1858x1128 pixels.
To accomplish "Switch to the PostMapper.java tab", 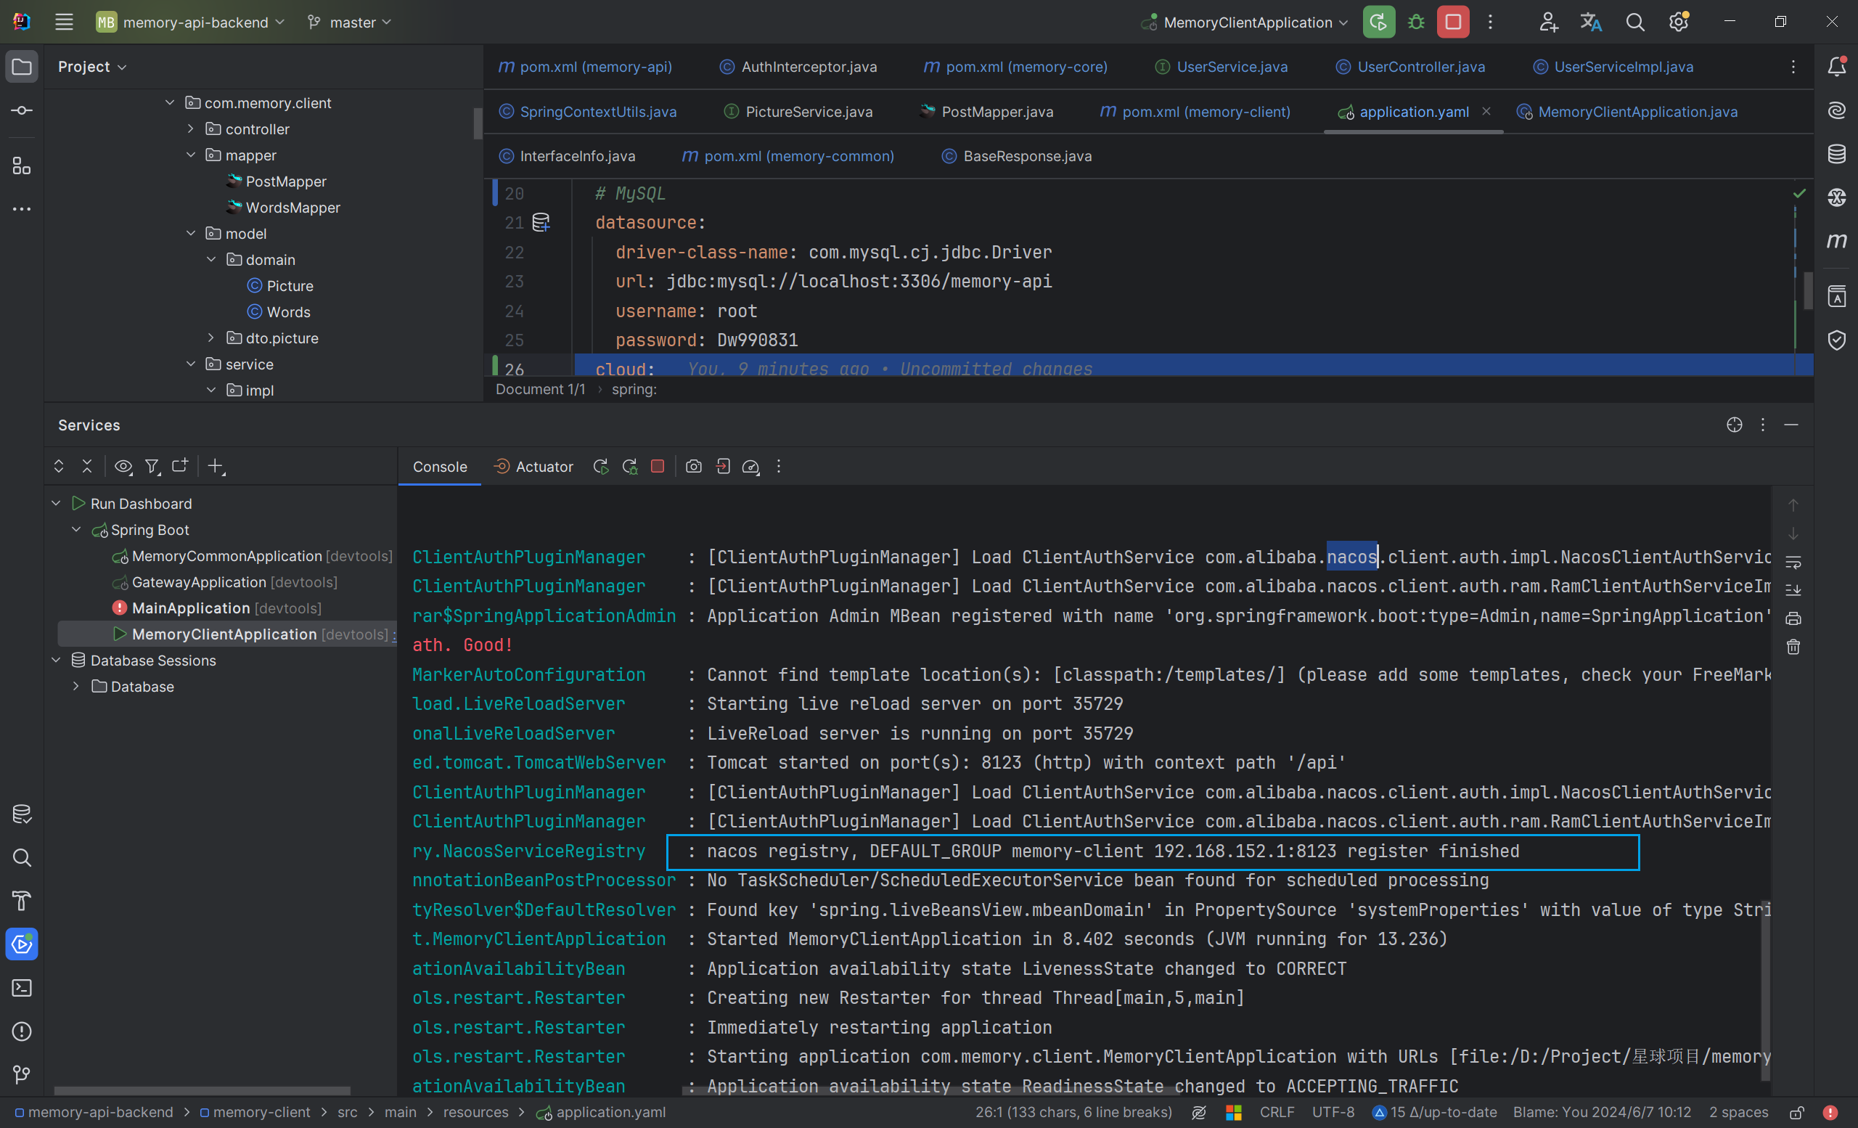I will click(987, 112).
